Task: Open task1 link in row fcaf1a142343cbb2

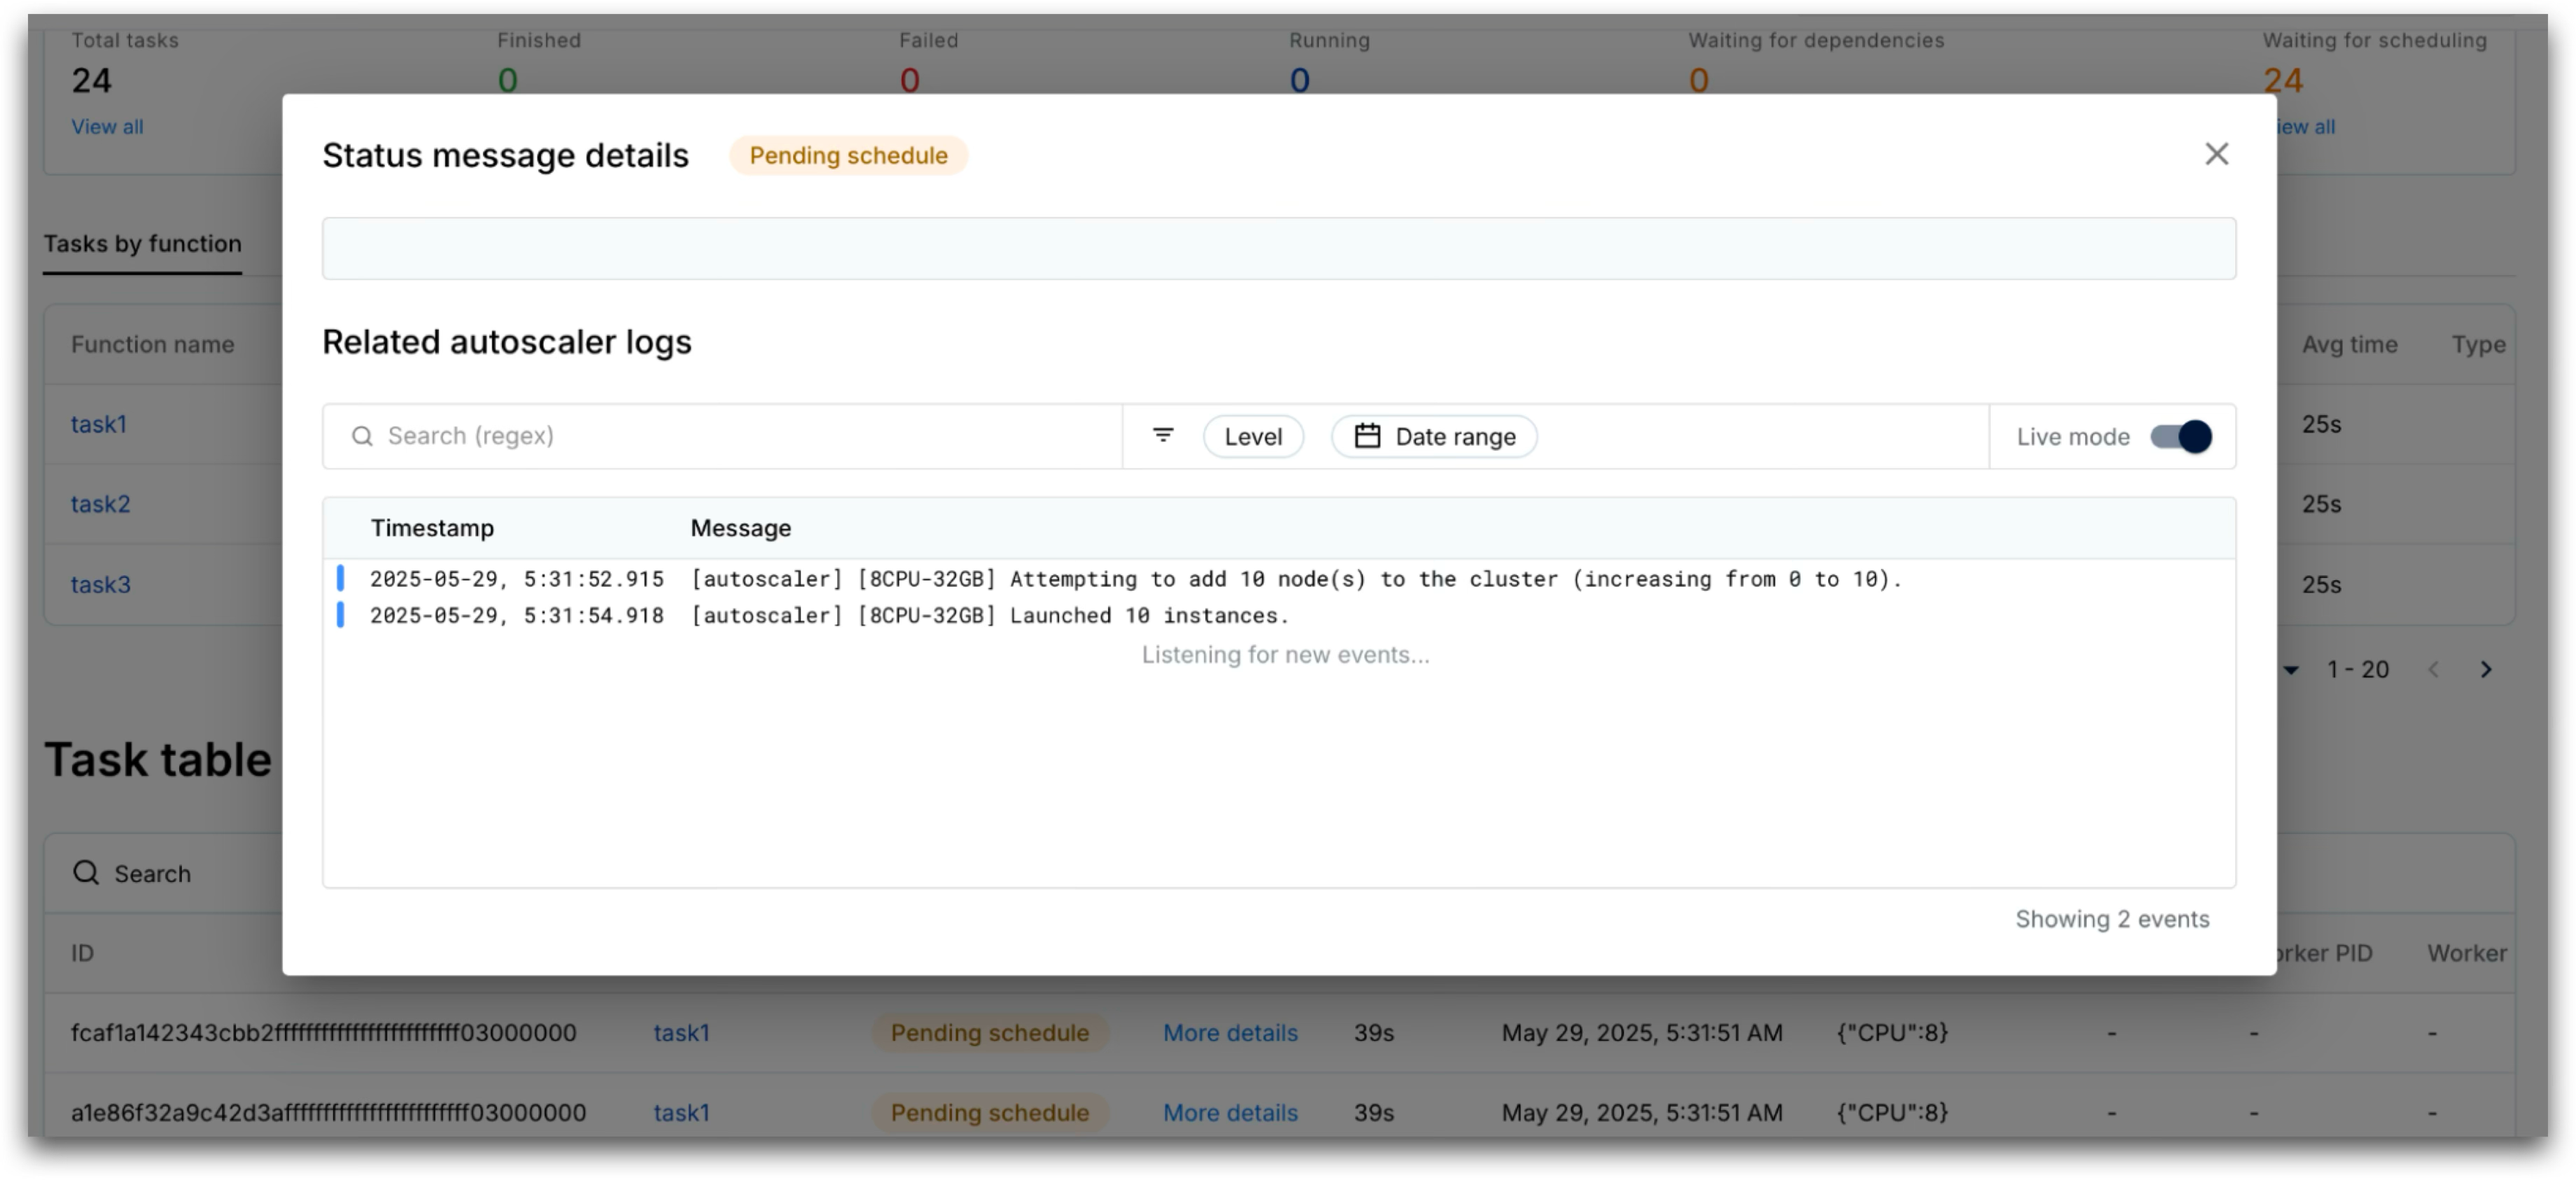Action: [681, 1032]
